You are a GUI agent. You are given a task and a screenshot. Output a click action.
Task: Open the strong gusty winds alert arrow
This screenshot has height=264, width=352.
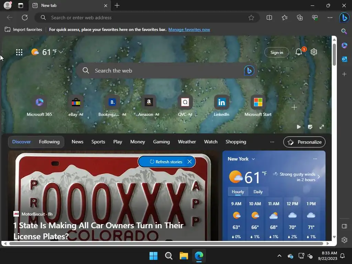tap(319, 177)
